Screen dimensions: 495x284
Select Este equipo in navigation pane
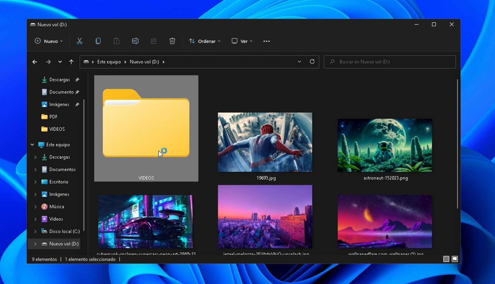click(x=54, y=145)
